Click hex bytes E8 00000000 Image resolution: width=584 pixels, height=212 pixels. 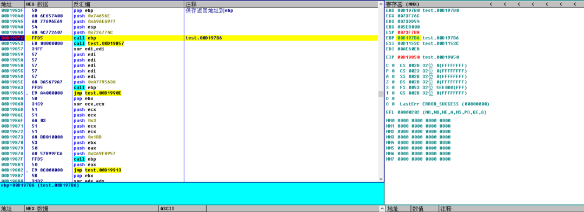[48, 44]
